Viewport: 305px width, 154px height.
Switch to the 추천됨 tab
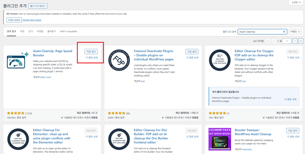tap(40, 32)
